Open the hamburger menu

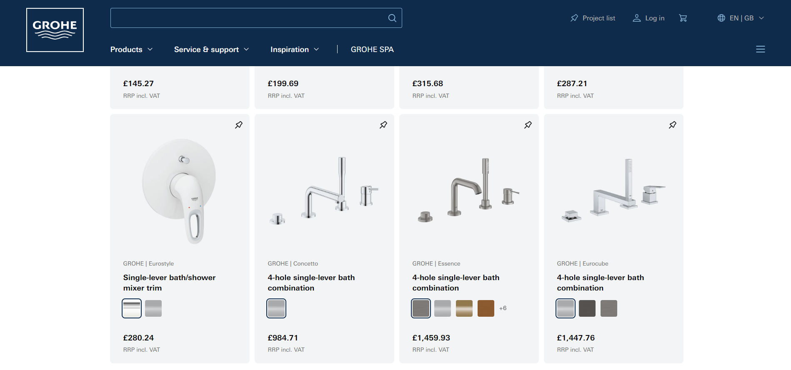pos(760,49)
